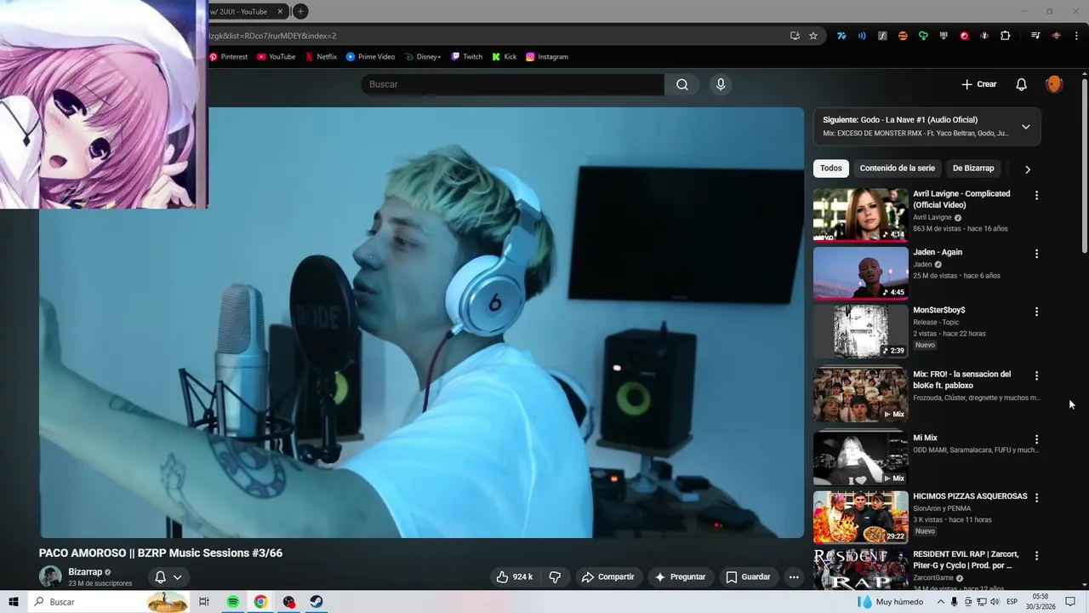This screenshot has height=613, width=1089.
Task: Dislike the video with thumbs-down
Action: pyautogui.click(x=555, y=577)
